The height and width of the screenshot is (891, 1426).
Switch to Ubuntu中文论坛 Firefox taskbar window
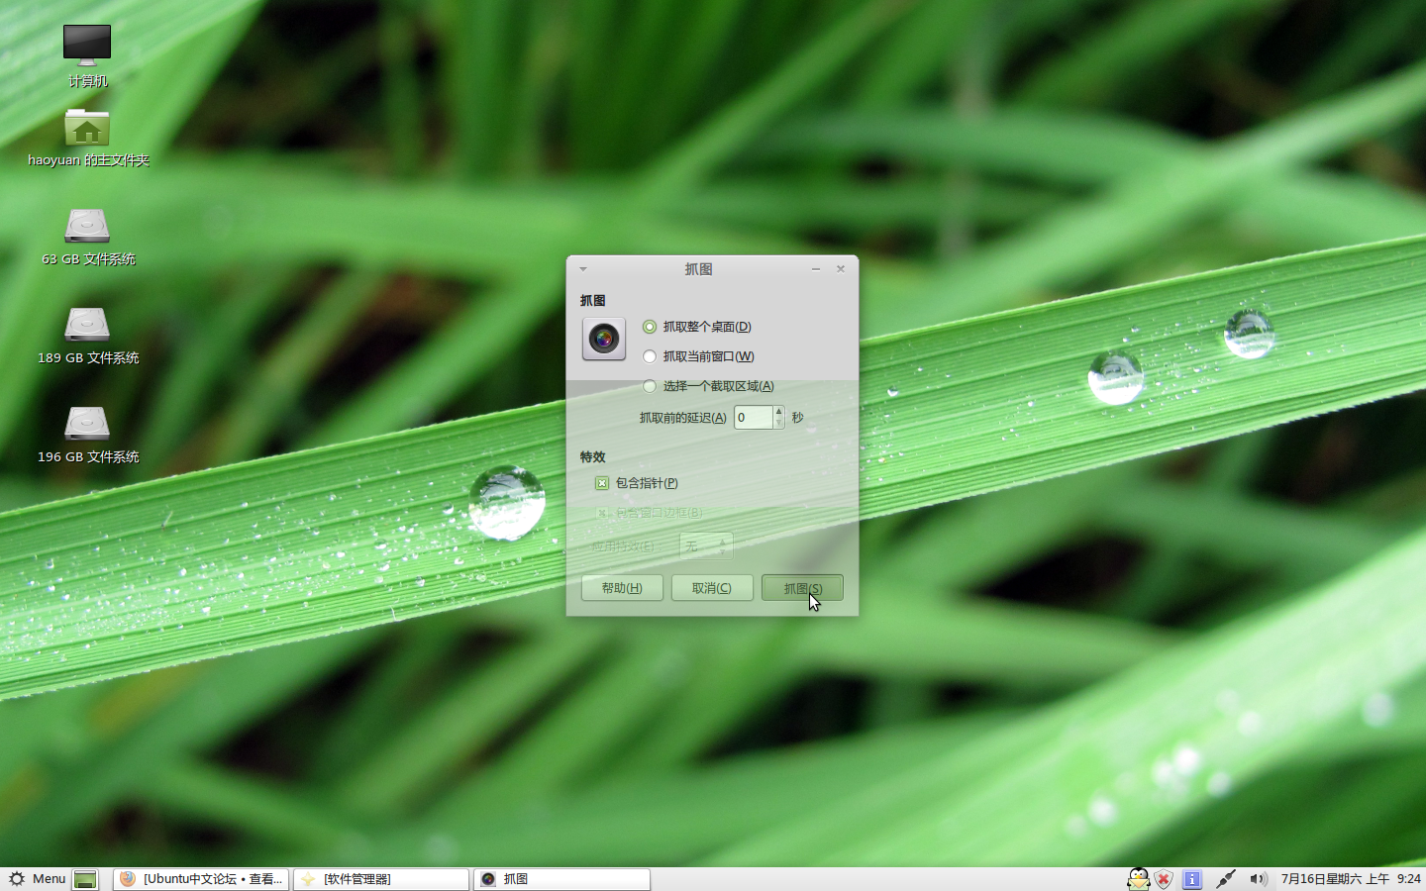[x=201, y=879]
